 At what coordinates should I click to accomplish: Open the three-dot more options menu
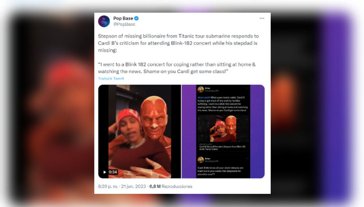262,18
